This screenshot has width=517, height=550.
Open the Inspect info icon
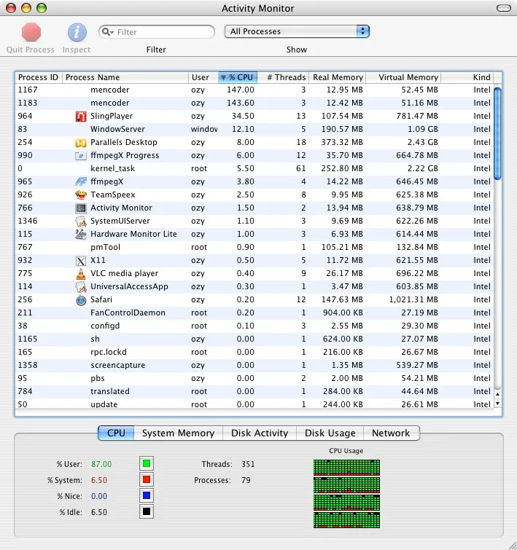tap(77, 32)
